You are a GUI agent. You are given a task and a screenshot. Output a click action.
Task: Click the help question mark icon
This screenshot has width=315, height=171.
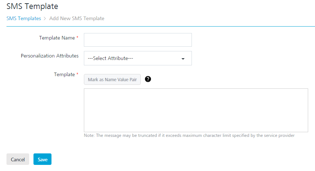(x=148, y=79)
